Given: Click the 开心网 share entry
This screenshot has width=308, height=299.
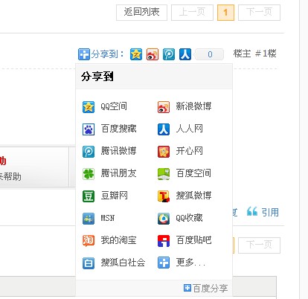Looking at the screenshot, I should (x=180, y=152).
